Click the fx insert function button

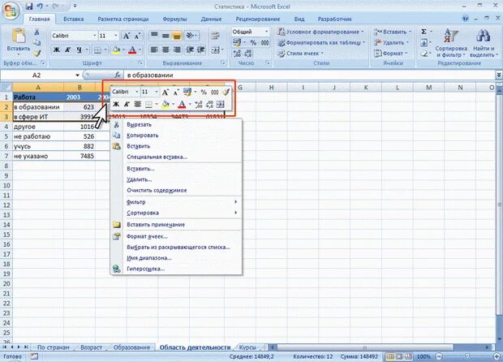pyautogui.click(x=118, y=75)
